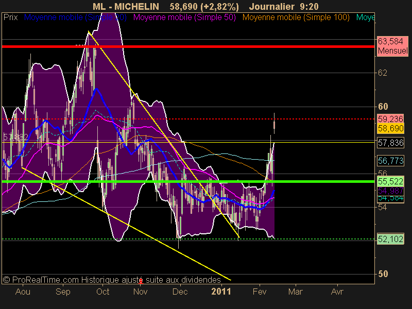Click the green 52,102 support label
Screen dimensions: 412x309
click(390, 239)
